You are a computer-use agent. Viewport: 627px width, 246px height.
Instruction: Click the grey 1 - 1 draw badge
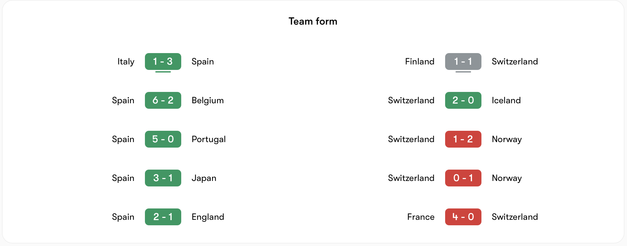coord(463,61)
